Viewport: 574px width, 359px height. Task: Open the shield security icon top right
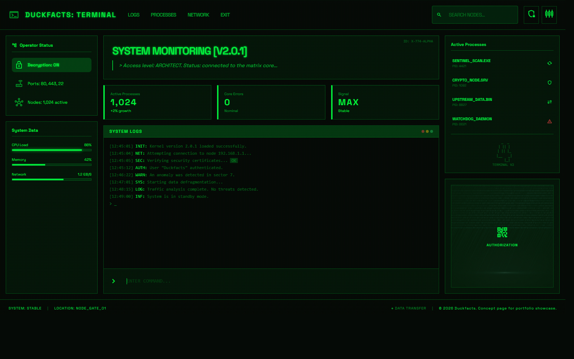click(531, 15)
